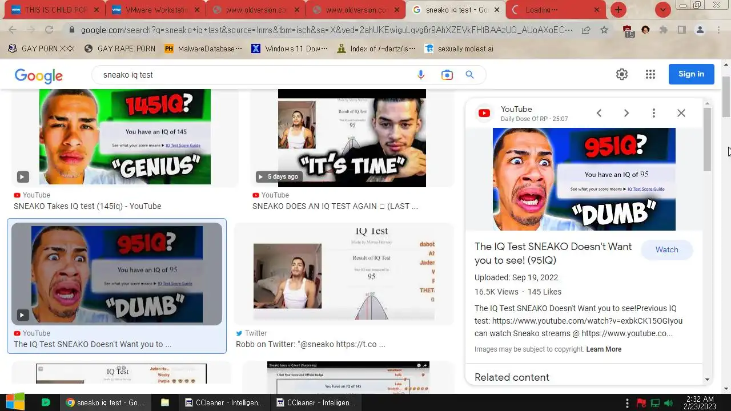
Task: Switch to the first CCleaner taskbar window
Action: tap(224, 402)
